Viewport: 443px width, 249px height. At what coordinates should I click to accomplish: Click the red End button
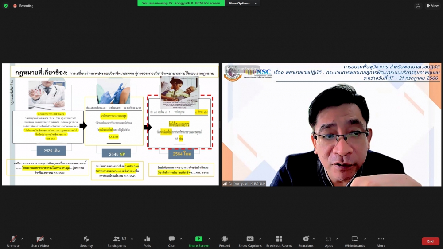[x=430, y=241]
